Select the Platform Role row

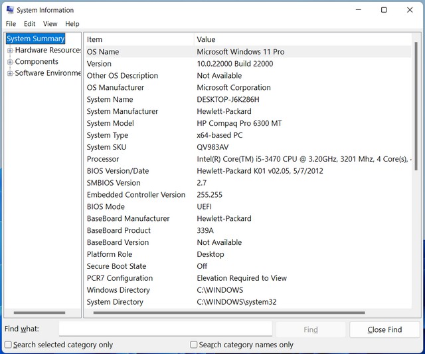248,254
